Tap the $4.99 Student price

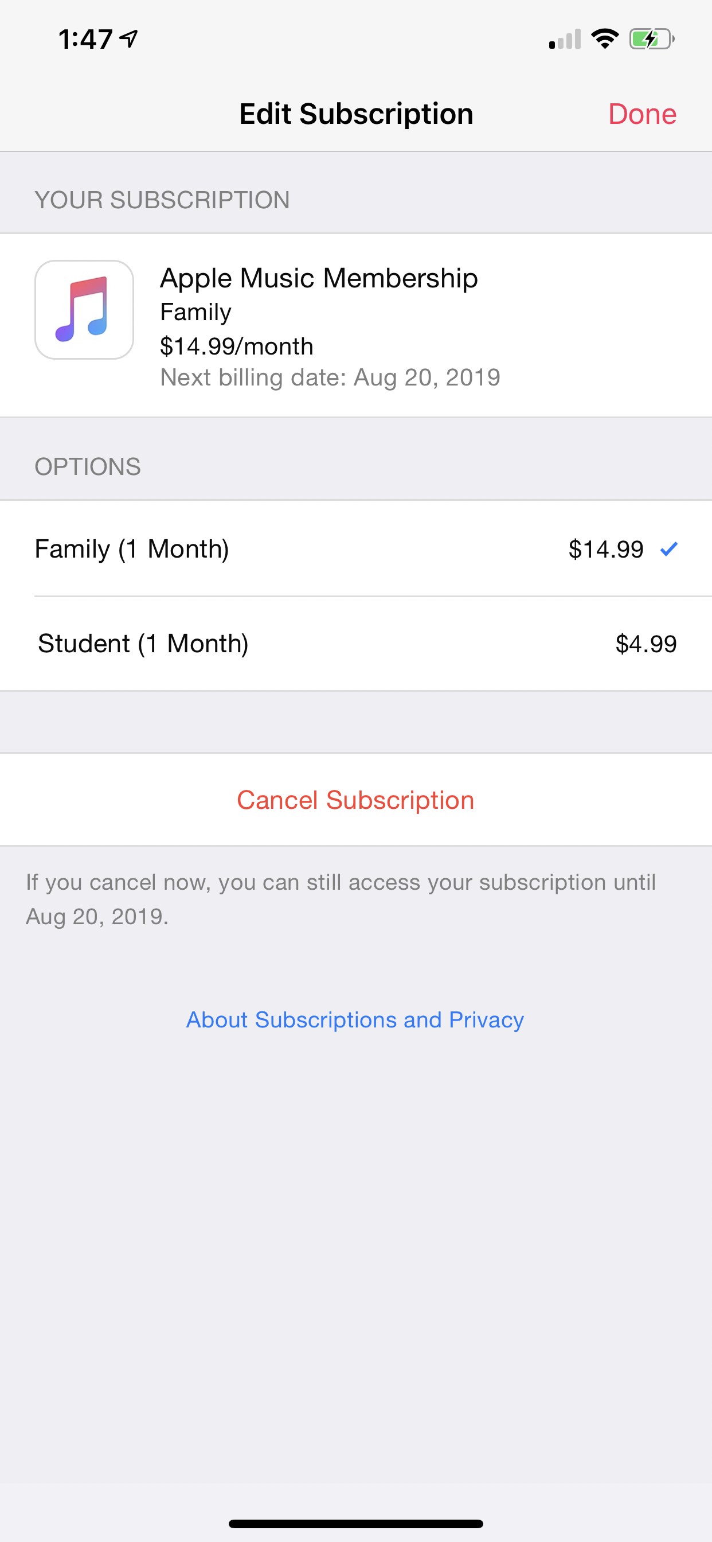(x=646, y=644)
